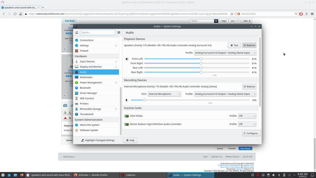Open the Firewall settings entry
Image resolution: width=316 pixels, height=178 pixels.
84,51
